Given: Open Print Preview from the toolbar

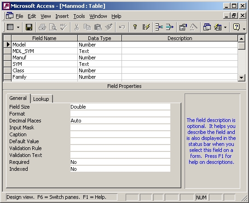Looking at the screenshot, I should coord(53,27).
